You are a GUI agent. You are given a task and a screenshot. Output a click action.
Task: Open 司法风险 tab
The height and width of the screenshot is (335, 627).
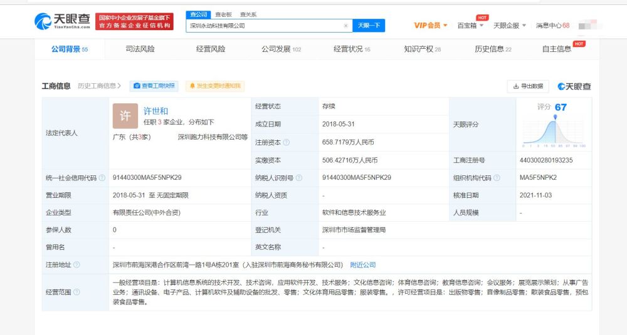pyautogui.click(x=140, y=49)
